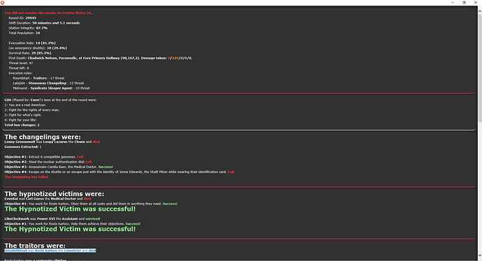This screenshot has height=261, width=482.
Task: Click 'The changelings were:' heading
Action: [43, 137]
